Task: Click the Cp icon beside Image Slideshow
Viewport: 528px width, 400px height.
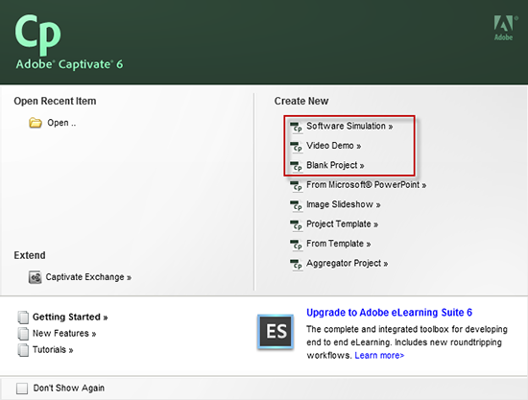Action: click(297, 205)
